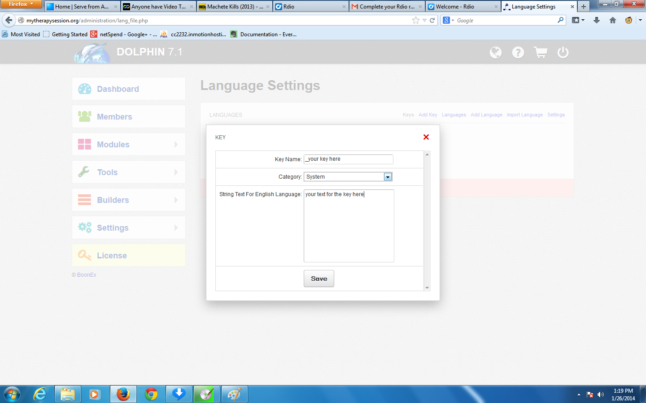Viewport: 646px width, 403px height.
Task: Expand the Tools sidebar arrow
Action: [x=176, y=172]
